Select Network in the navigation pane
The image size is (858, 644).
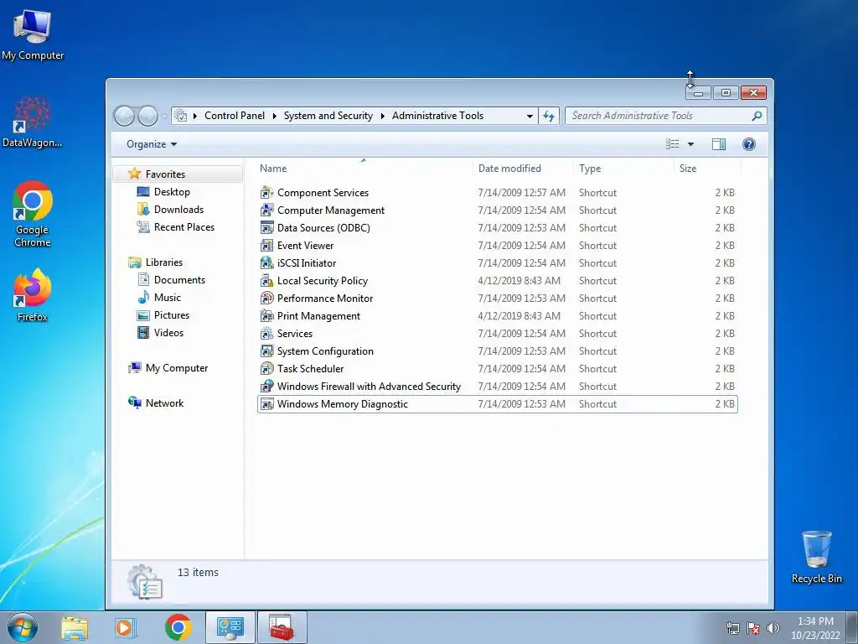click(164, 403)
